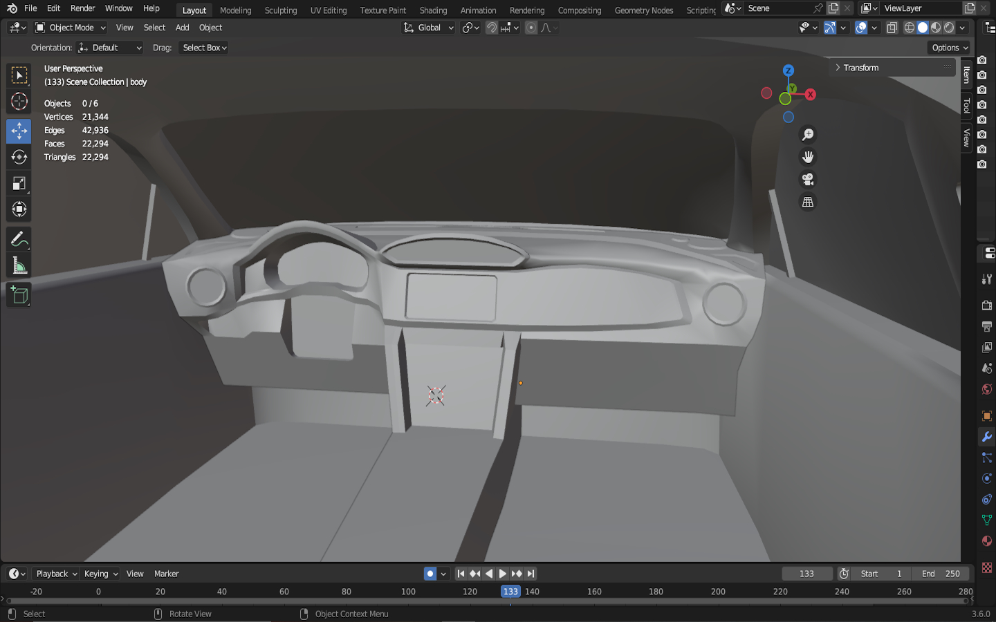The image size is (996, 622).
Task: Click the blue Z axis gizmo ball
Action: point(788,70)
